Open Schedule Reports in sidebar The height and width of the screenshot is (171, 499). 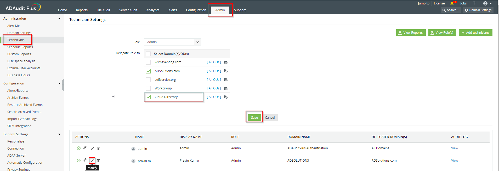pyautogui.click(x=20, y=47)
